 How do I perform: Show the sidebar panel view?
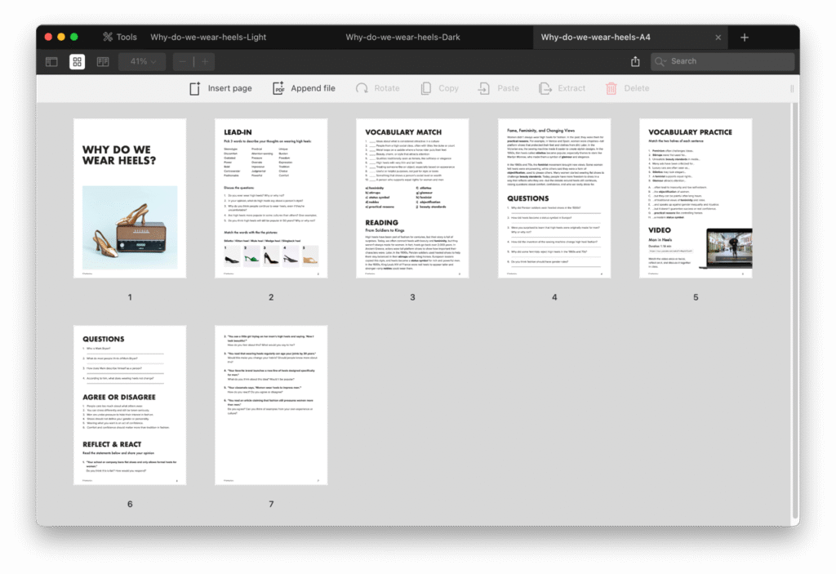point(51,62)
